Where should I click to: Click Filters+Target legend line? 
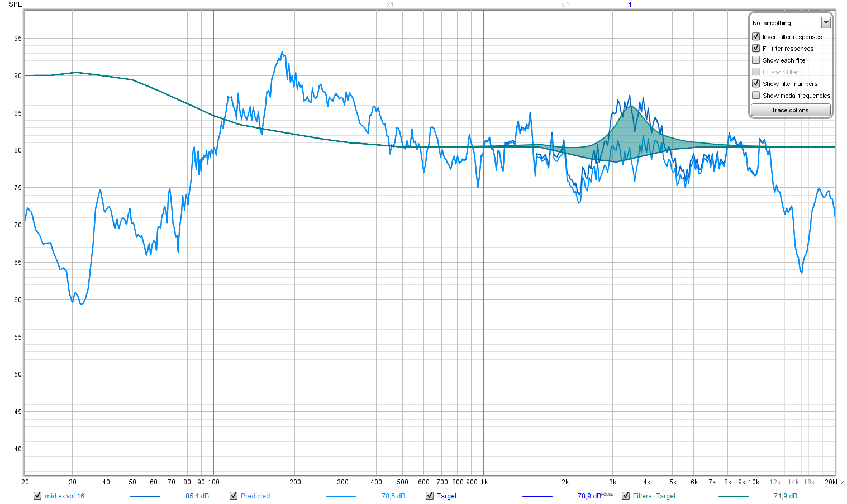click(x=734, y=496)
